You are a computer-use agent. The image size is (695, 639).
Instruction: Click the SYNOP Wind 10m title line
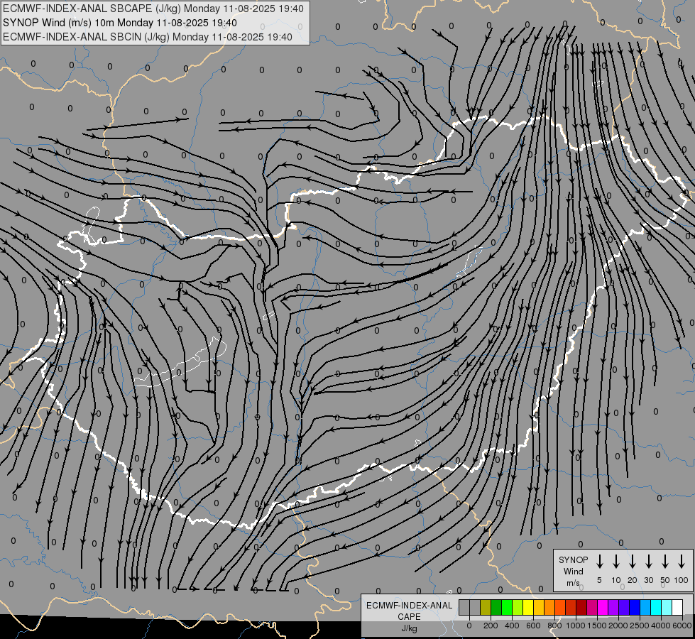[x=120, y=23]
